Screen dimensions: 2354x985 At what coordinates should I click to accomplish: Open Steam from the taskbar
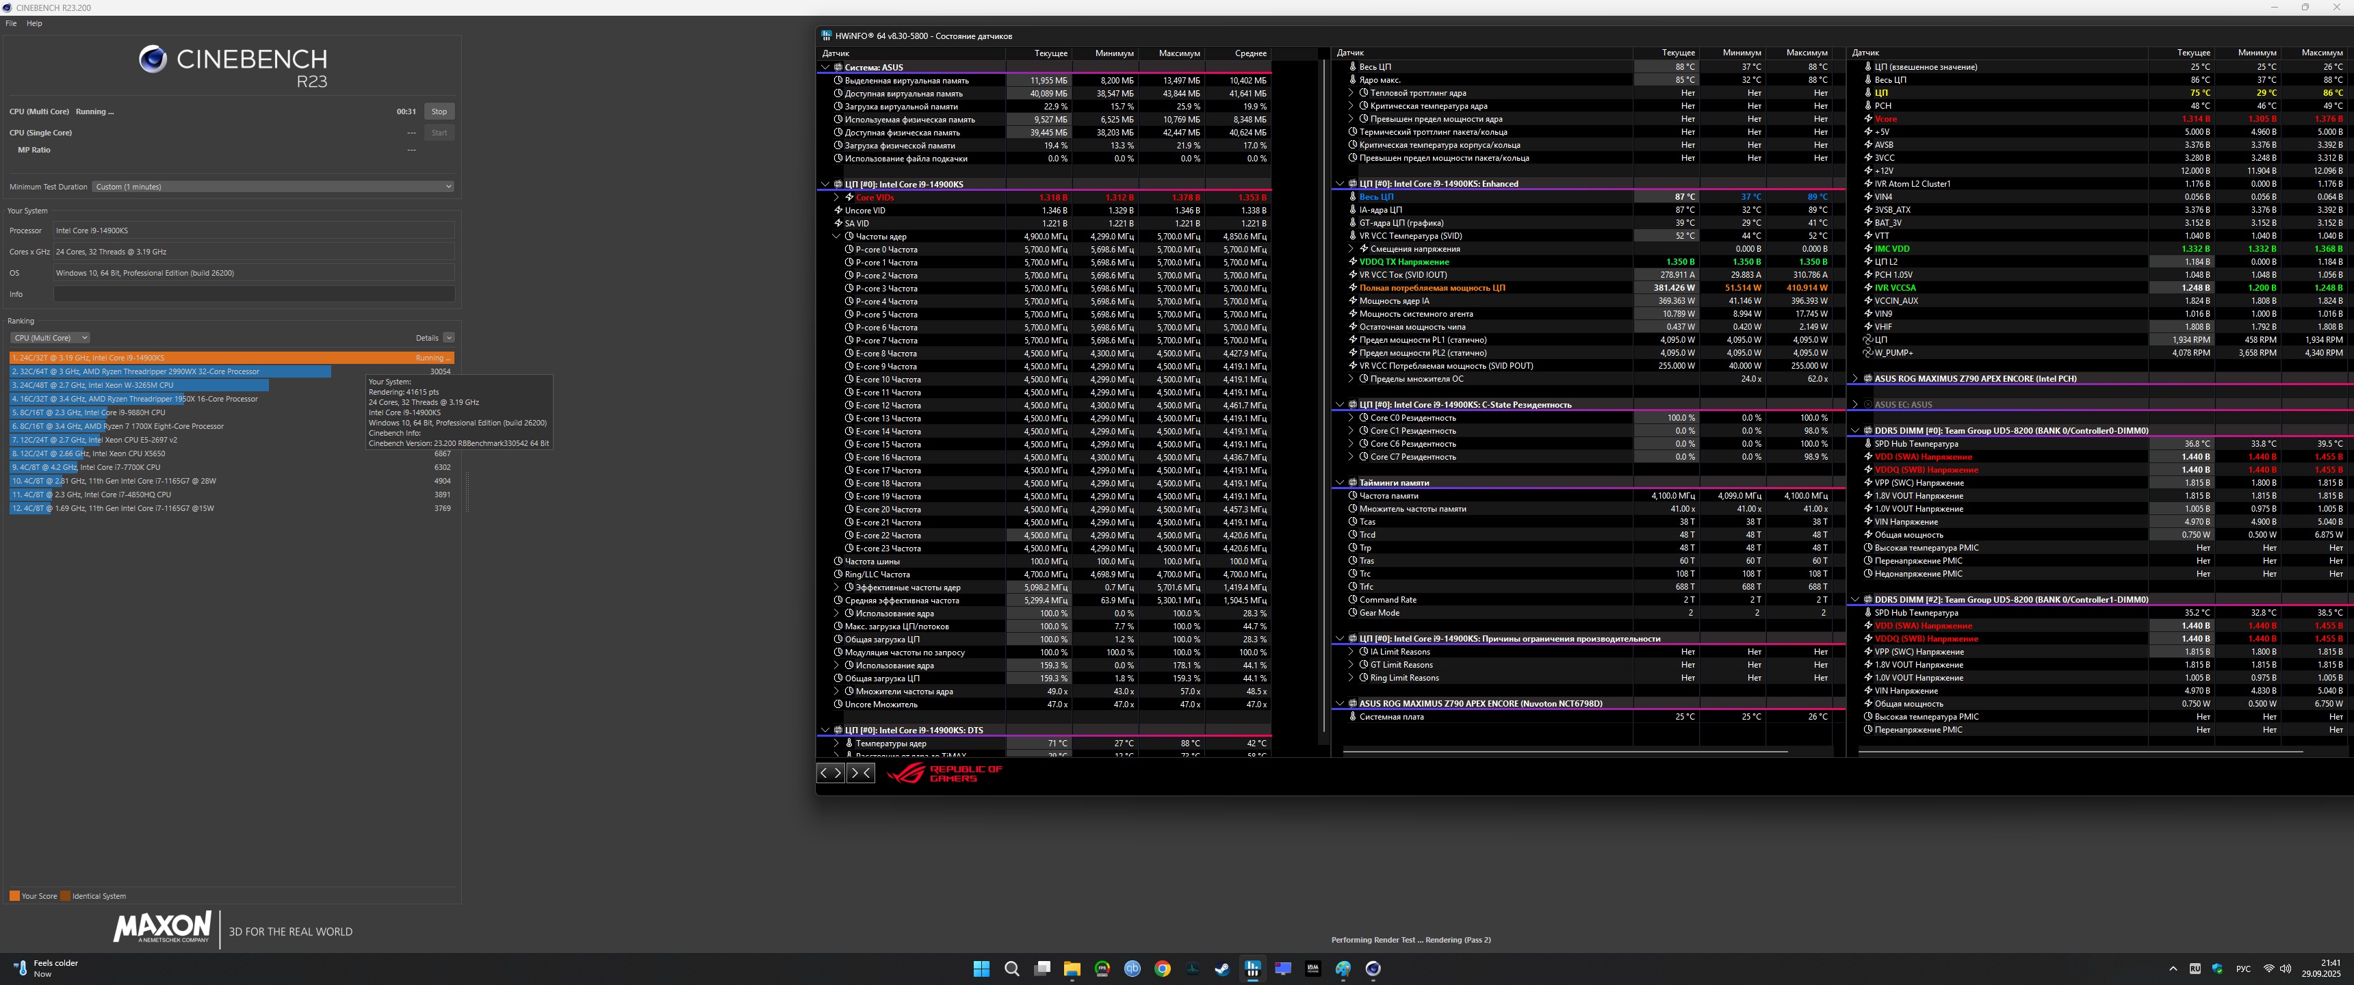pos(1223,969)
